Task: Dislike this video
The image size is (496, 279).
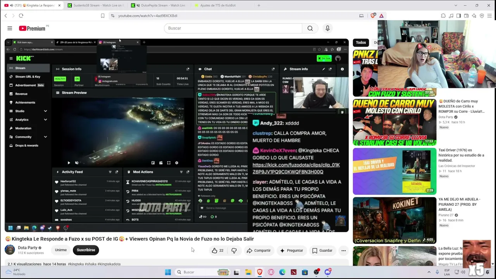Action: pos(234,250)
